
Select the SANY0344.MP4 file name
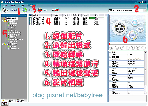click(38, 20)
